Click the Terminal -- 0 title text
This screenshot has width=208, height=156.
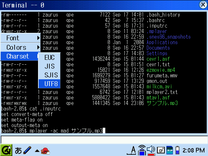coord(23,5)
